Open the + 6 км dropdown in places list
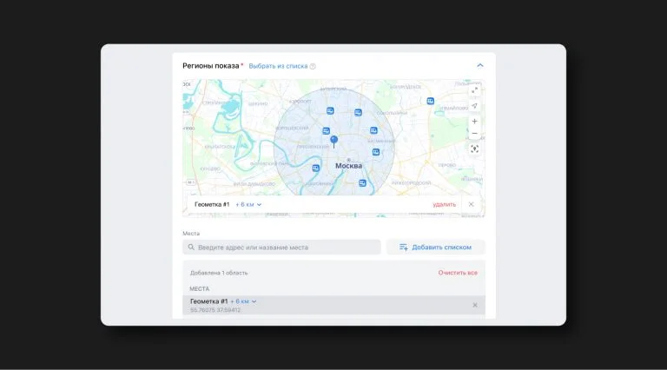The width and height of the screenshot is (667, 370). pos(243,301)
